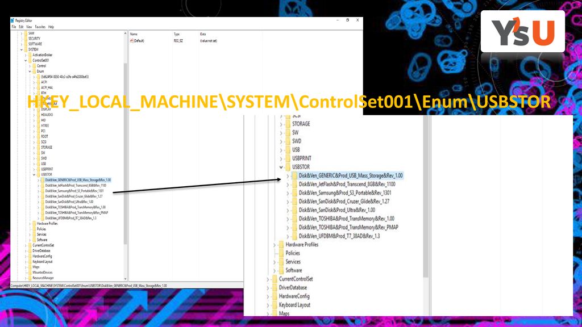Click the HTREE folder icon
The width and height of the screenshot is (582, 327).
(38, 125)
